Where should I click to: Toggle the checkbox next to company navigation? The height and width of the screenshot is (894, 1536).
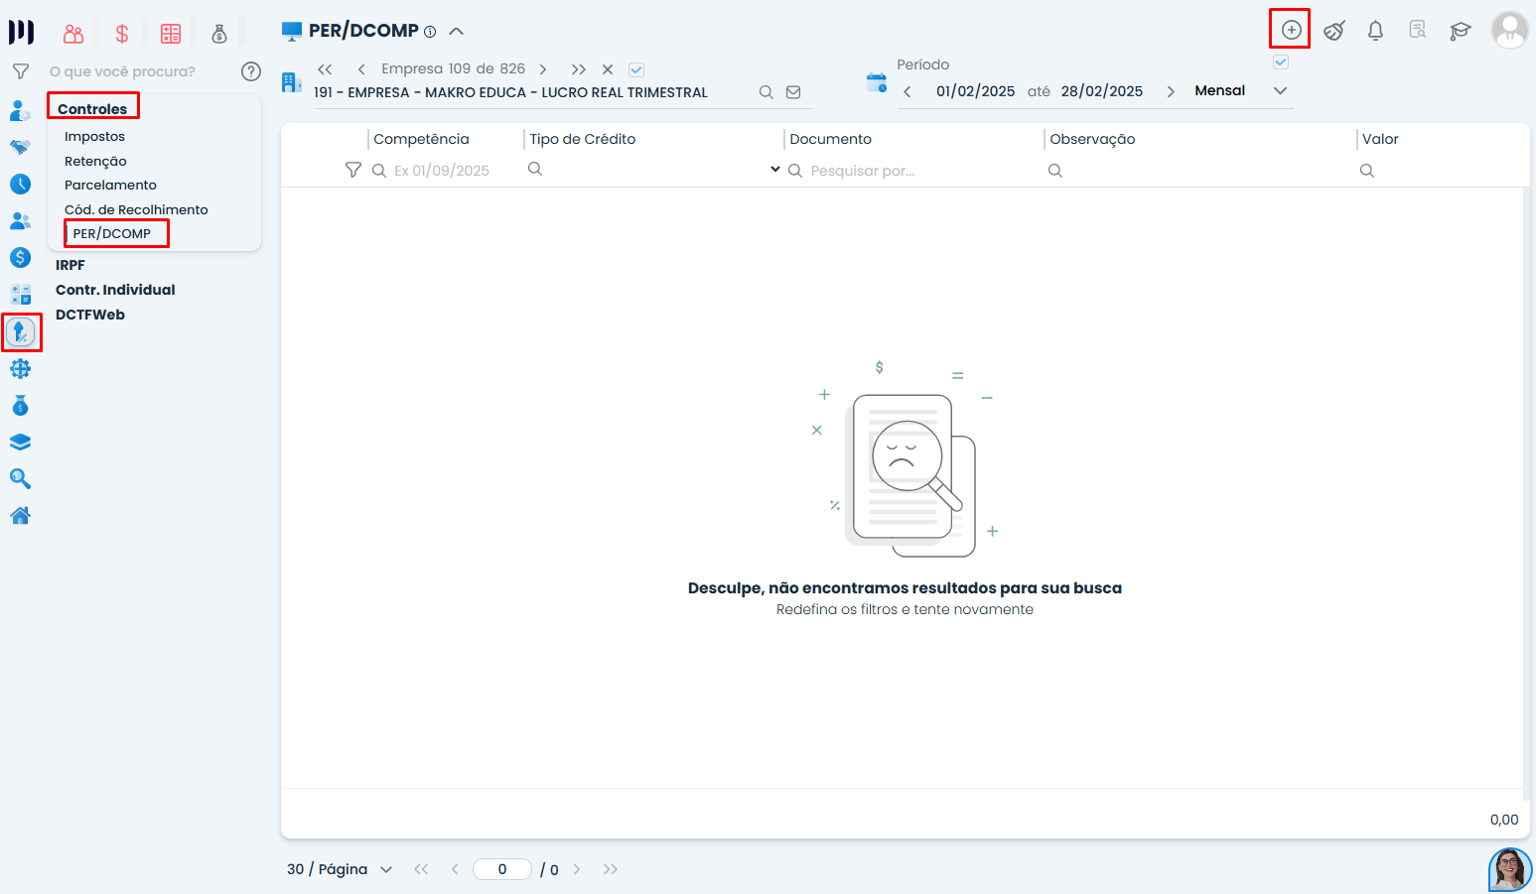pyautogui.click(x=636, y=69)
